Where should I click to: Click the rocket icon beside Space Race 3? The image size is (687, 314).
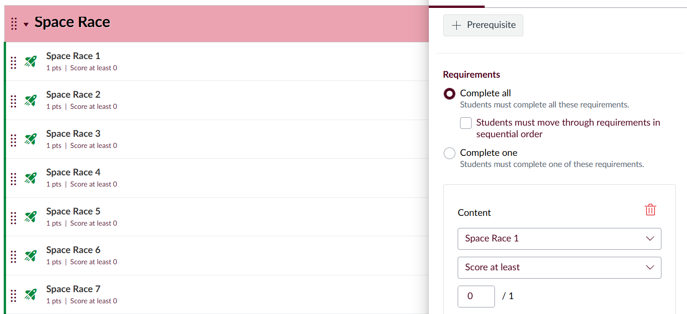(31, 139)
